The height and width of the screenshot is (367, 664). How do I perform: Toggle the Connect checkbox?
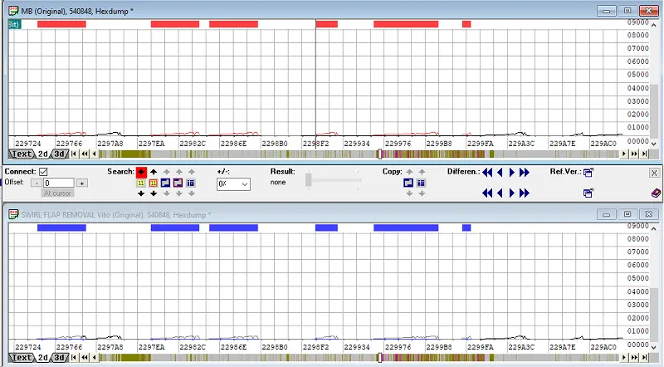pyautogui.click(x=43, y=172)
